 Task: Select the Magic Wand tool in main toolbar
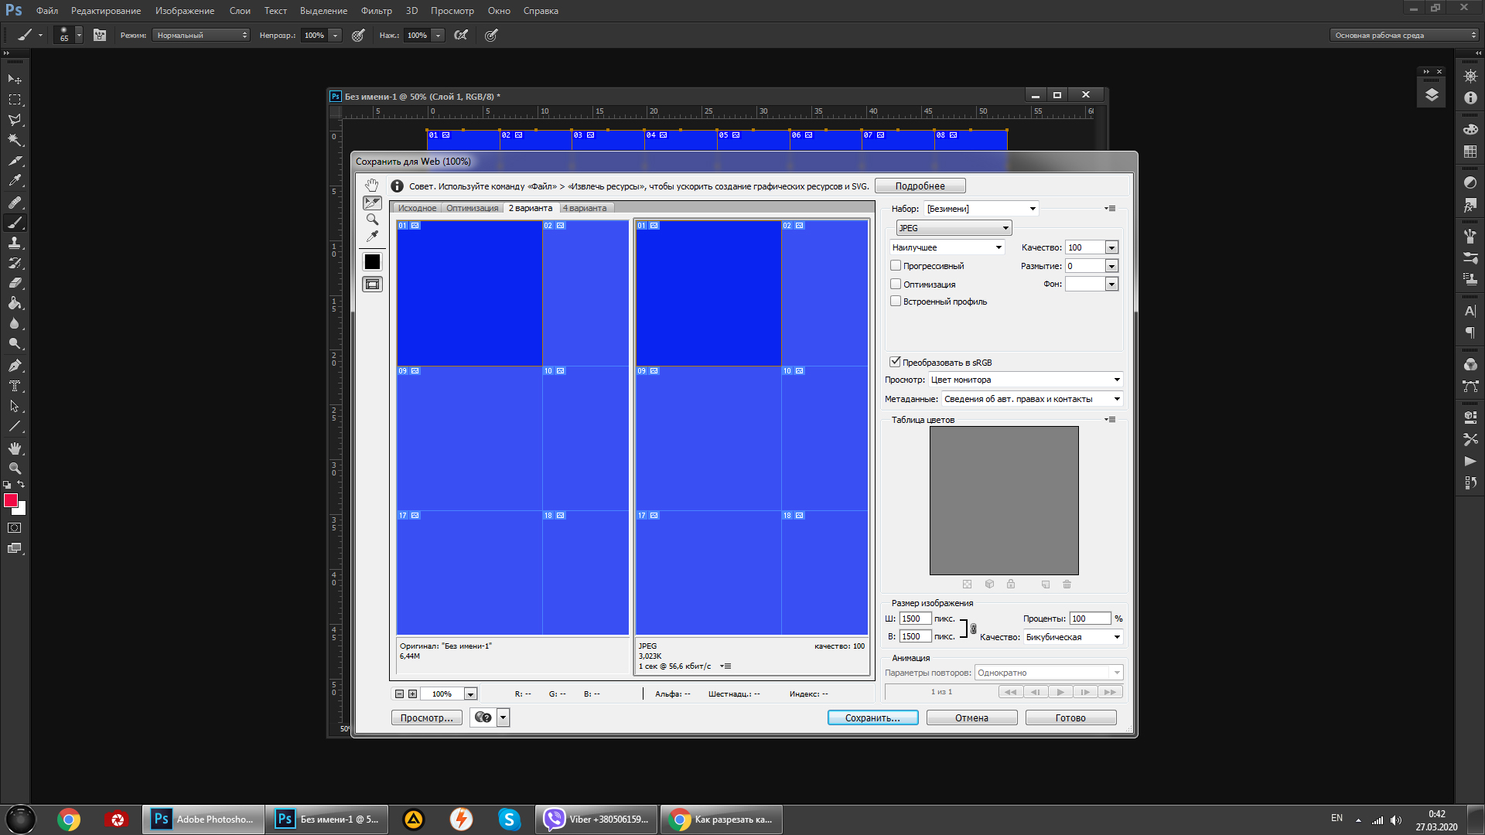15,140
